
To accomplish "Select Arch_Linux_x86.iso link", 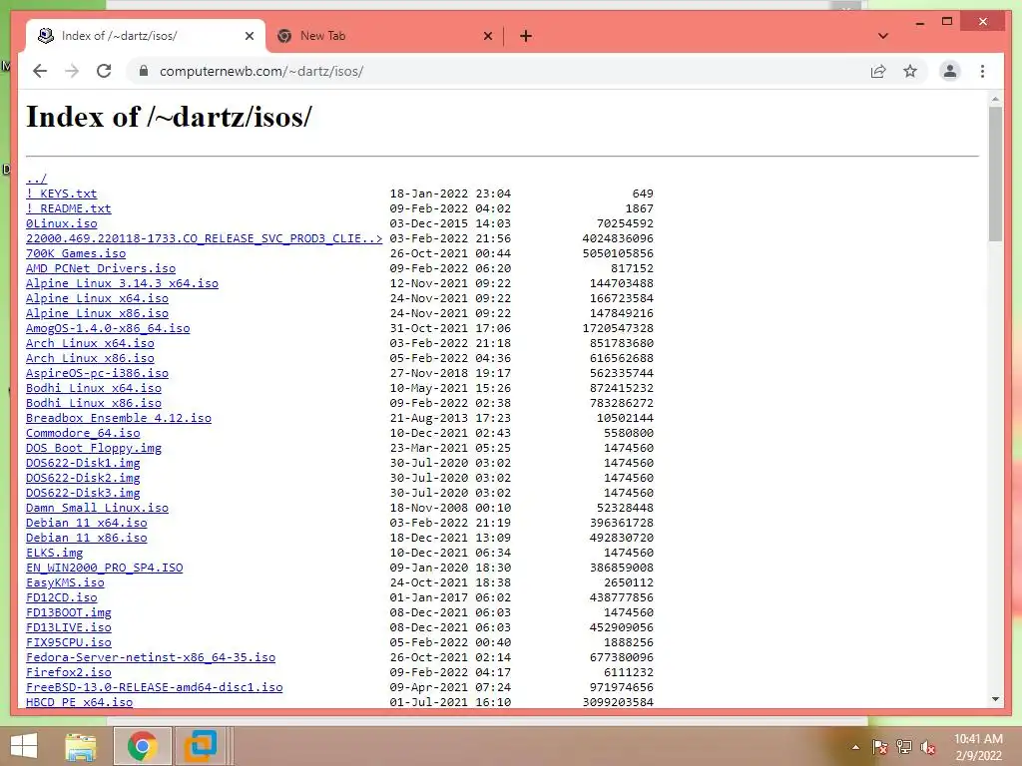I will pos(90,358).
